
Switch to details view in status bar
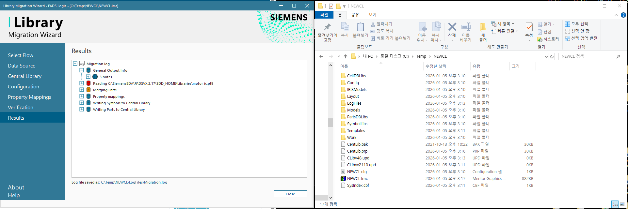(x=615, y=204)
